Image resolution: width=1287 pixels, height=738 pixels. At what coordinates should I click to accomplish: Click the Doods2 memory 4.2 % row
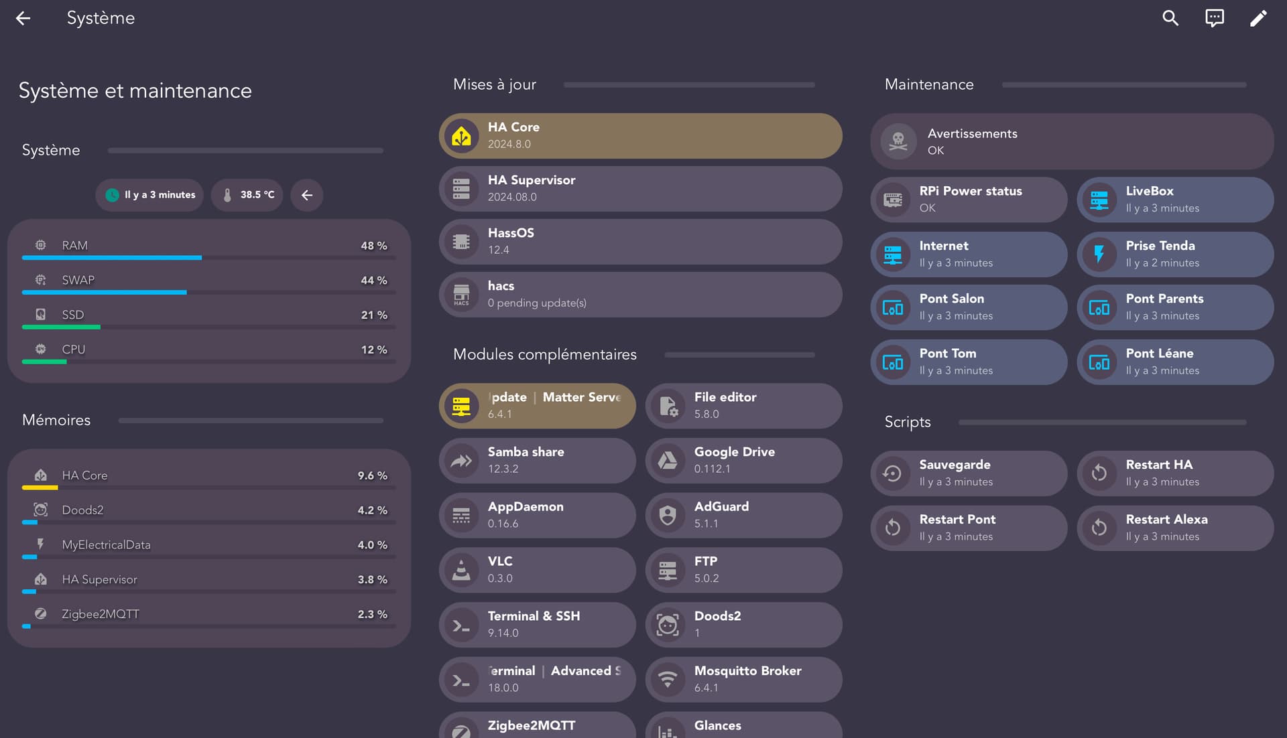(x=209, y=513)
